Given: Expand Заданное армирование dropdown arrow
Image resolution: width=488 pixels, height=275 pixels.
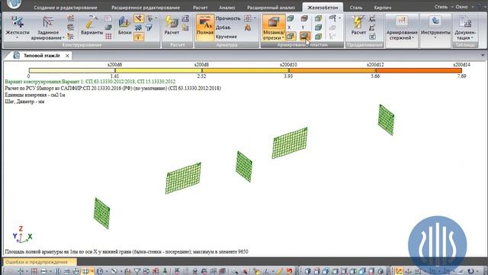Looking at the screenshot, I should [x=63, y=37].
